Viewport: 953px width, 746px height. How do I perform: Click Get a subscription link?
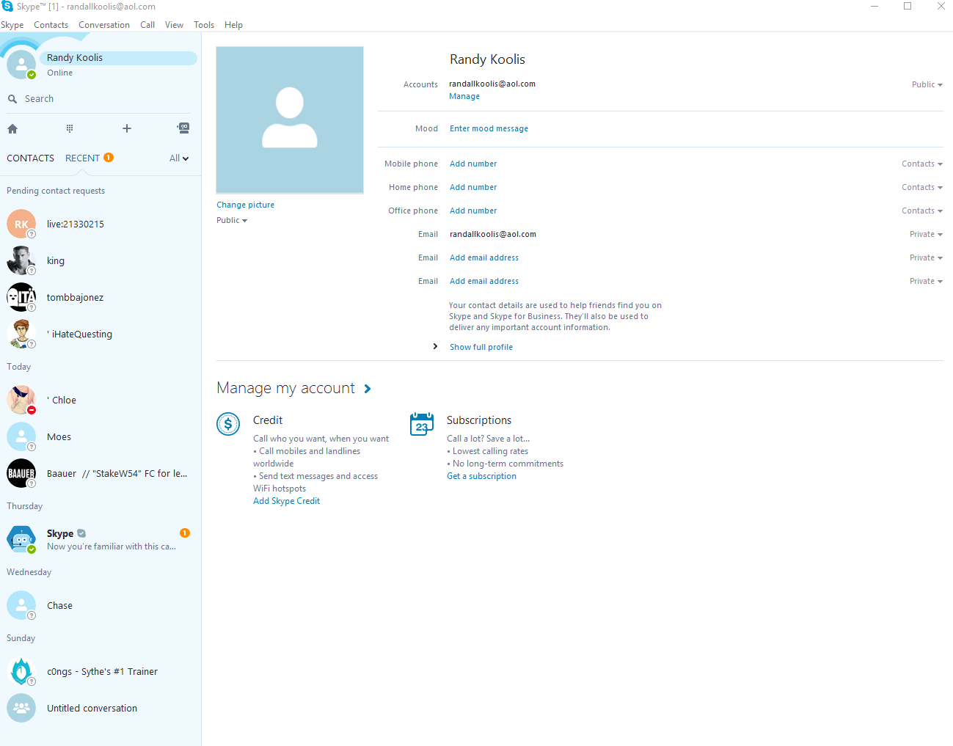(481, 477)
